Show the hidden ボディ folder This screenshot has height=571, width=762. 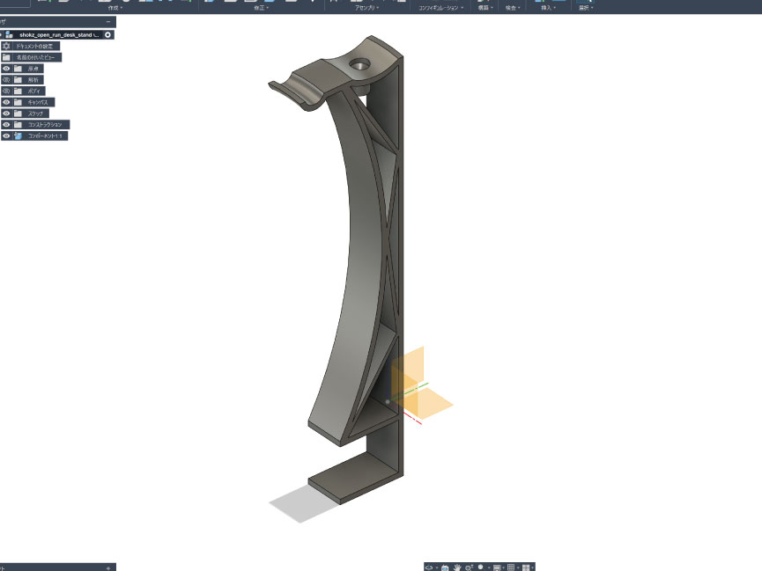[x=6, y=91]
